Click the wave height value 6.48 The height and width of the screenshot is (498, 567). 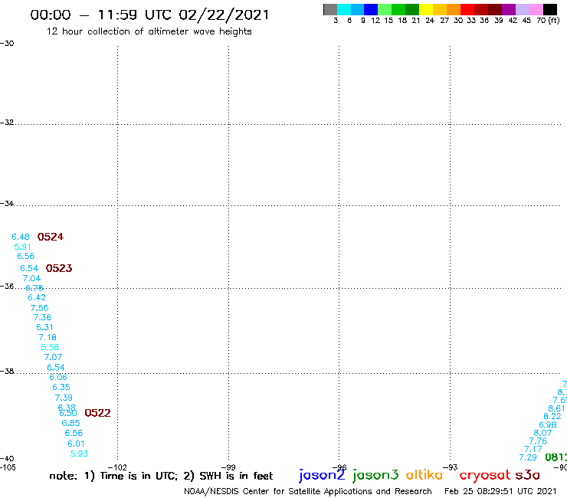pyautogui.click(x=21, y=237)
